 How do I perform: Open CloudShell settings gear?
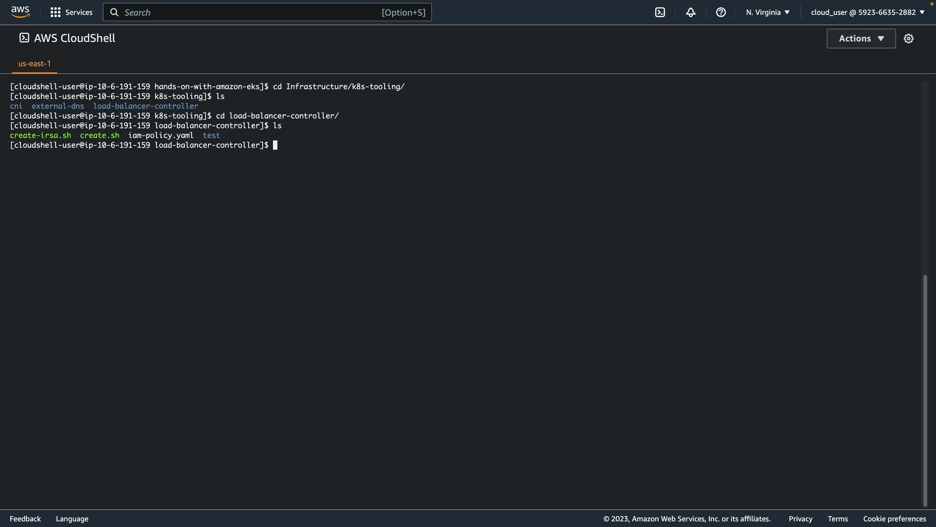pyautogui.click(x=908, y=39)
